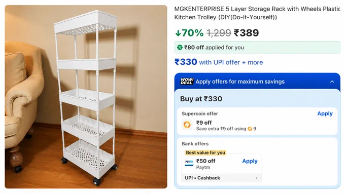Apply the Paytm ₹50 off offer

point(250,161)
